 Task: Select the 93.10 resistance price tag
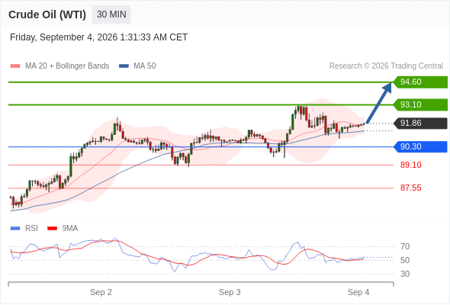pyautogui.click(x=420, y=104)
